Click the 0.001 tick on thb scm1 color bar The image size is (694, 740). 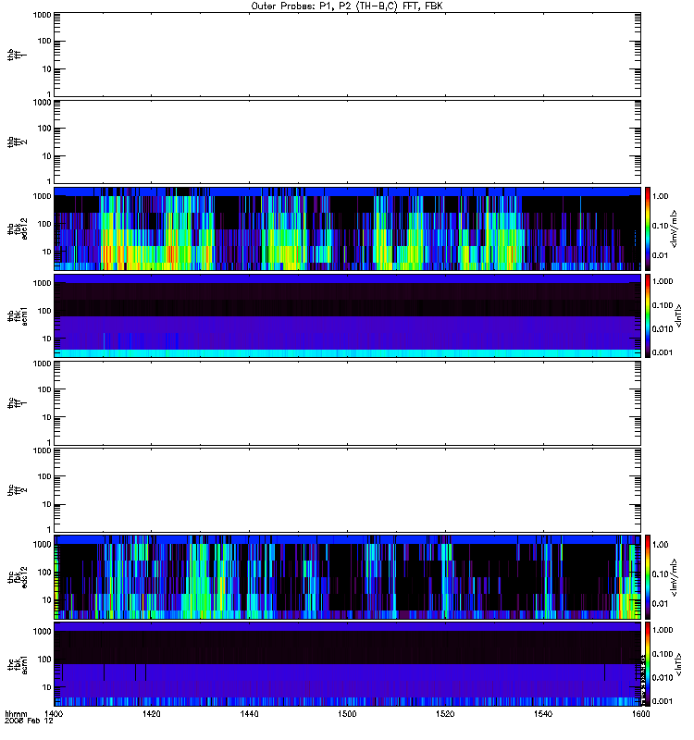coord(663,352)
